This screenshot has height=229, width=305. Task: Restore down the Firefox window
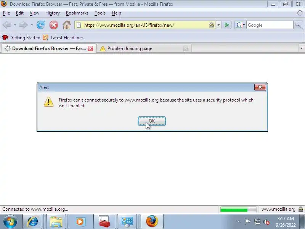pos(285,4)
